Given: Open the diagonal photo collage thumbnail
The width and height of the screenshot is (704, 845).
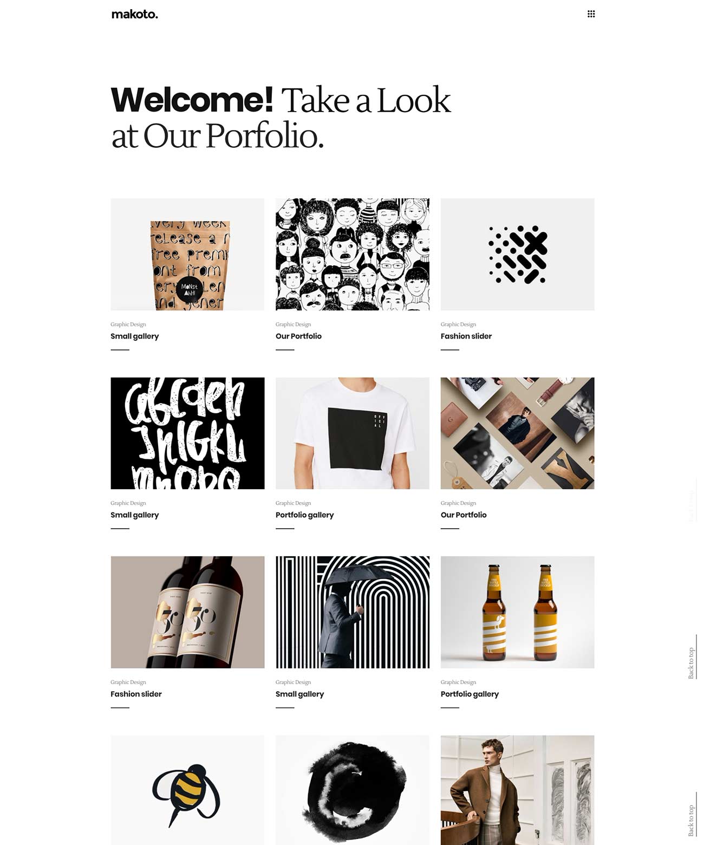Looking at the screenshot, I should coord(517,433).
